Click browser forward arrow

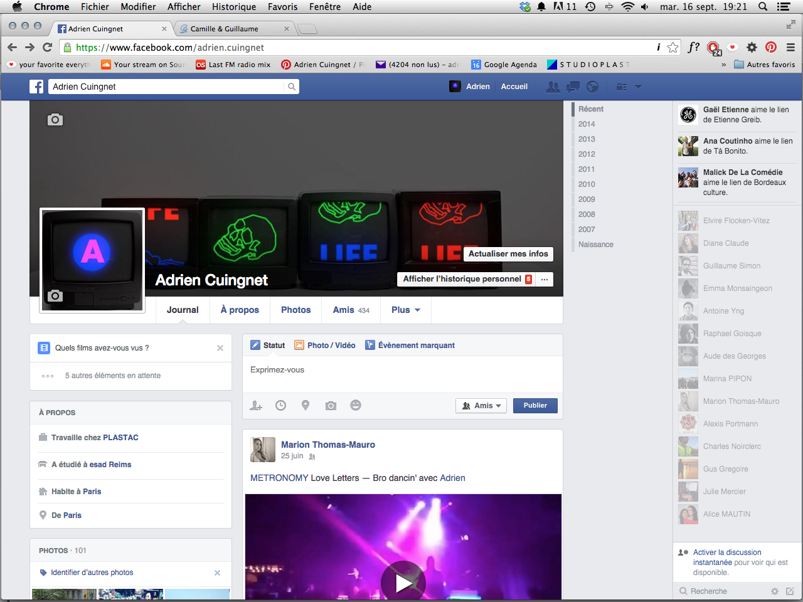tap(29, 47)
